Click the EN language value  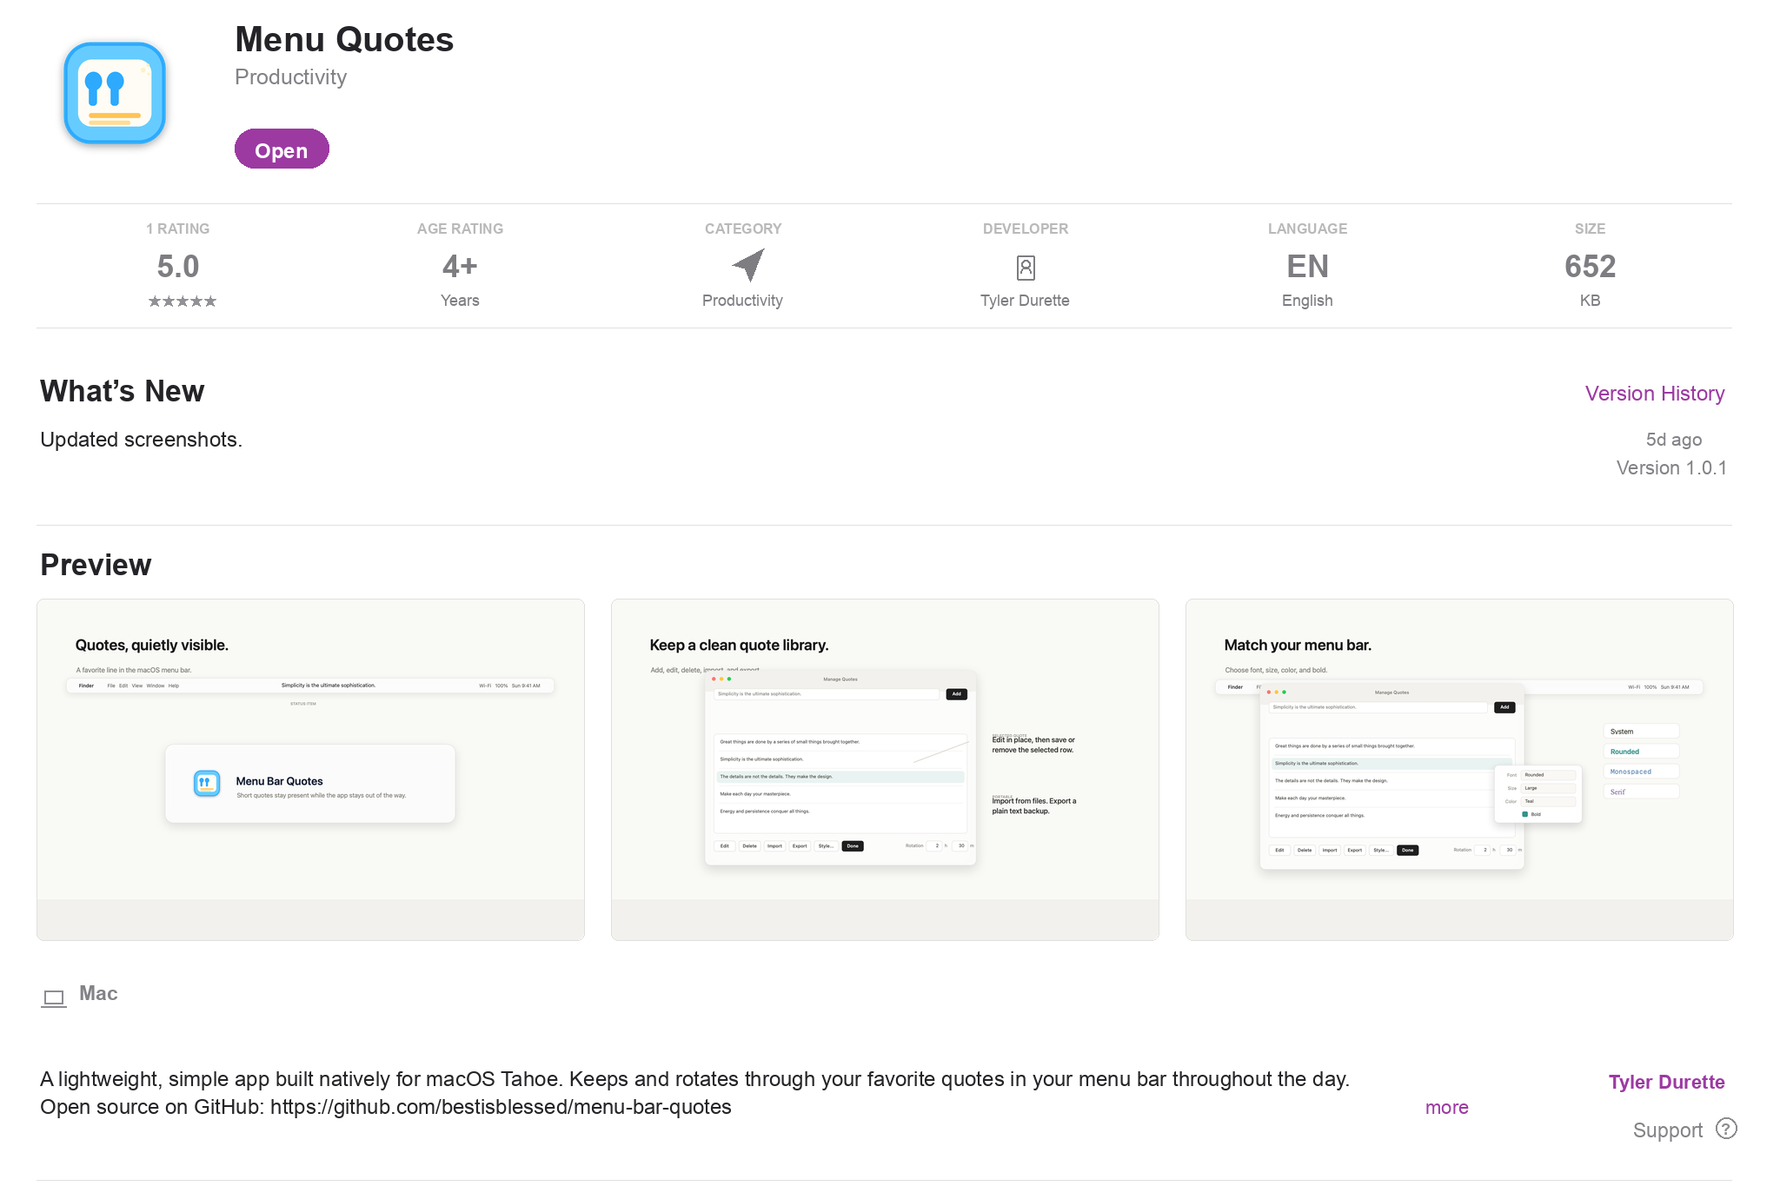1307,267
